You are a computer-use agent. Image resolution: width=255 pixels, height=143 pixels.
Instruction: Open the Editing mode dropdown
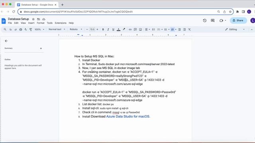pyautogui.click(x=235, y=29)
